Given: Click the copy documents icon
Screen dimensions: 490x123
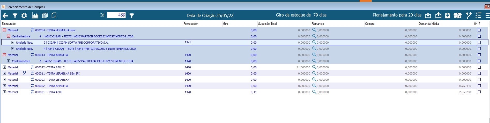Looking at the screenshot, I should (45, 16).
